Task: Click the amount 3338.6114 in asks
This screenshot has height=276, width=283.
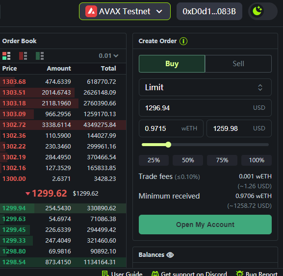Action: [x=56, y=125]
